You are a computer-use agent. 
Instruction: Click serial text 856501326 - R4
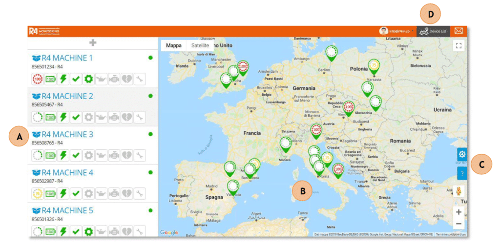47,219
